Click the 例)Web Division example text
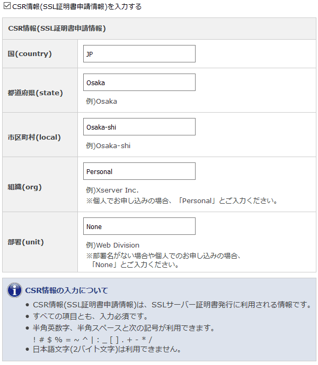The height and width of the screenshot is (365, 318). click(x=112, y=245)
